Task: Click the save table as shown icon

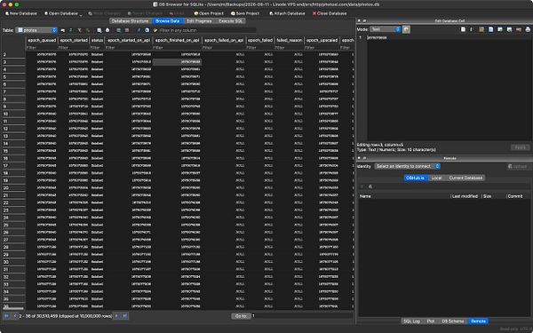Action: click(99, 30)
